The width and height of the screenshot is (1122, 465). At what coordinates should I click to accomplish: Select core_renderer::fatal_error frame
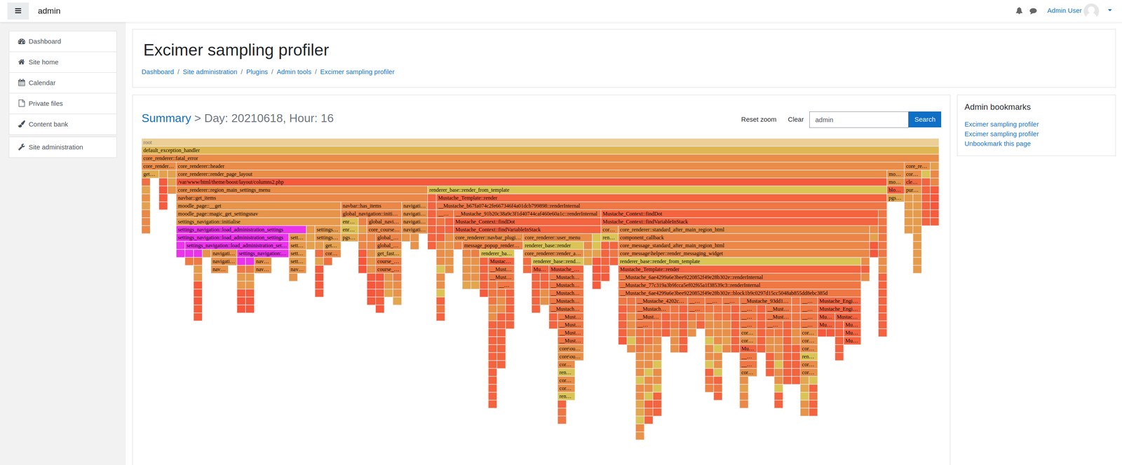[x=540, y=158]
